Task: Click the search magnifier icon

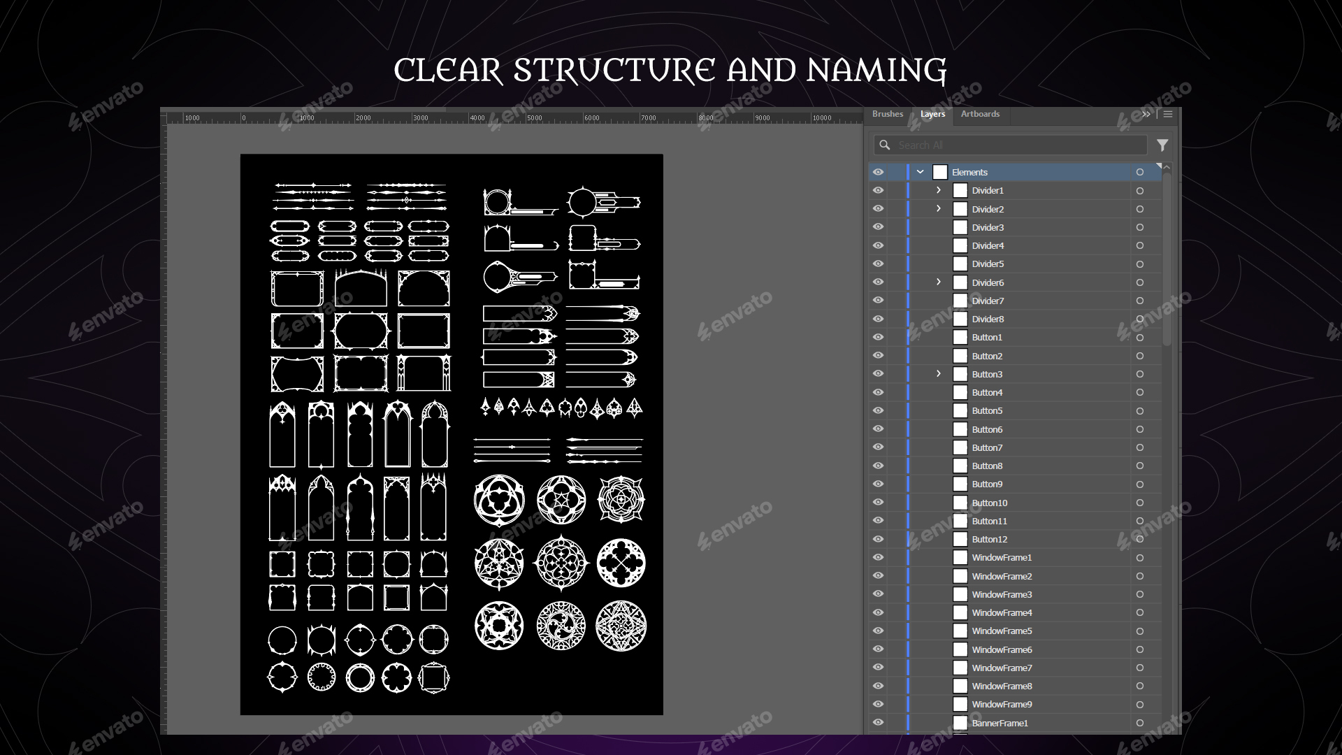Action: tap(885, 145)
